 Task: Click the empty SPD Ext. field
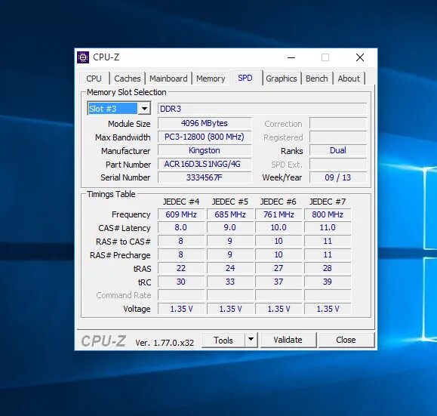click(338, 164)
